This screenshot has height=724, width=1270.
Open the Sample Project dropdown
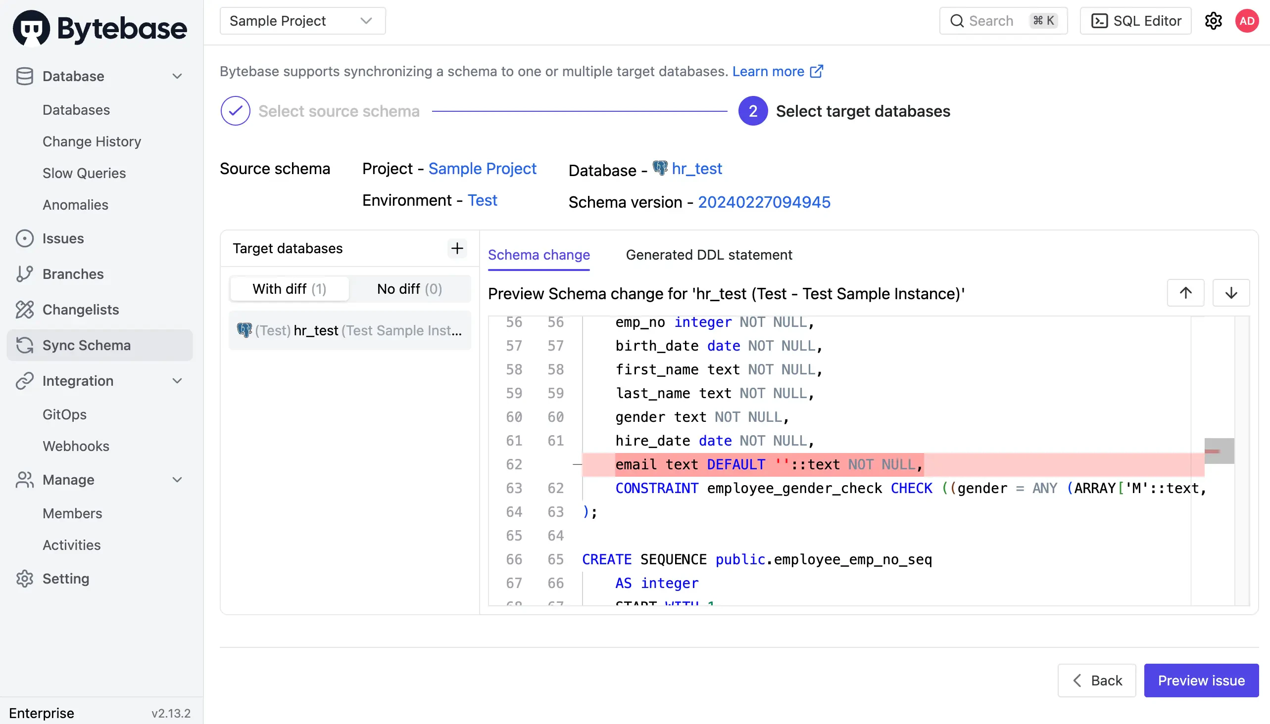pos(302,21)
